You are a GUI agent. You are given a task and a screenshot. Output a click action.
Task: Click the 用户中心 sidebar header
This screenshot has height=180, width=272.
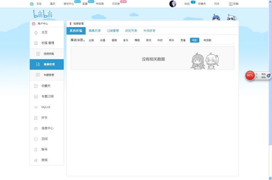(43, 24)
